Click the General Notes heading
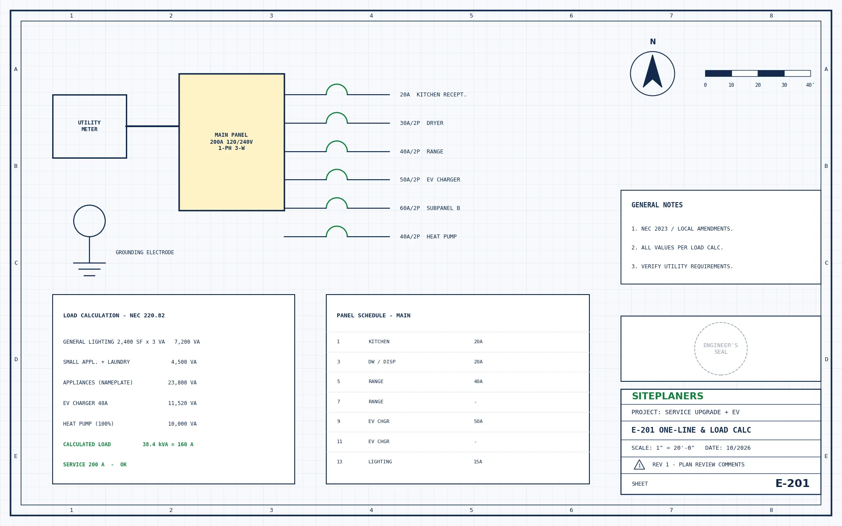This screenshot has width=842, height=526. point(657,205)
